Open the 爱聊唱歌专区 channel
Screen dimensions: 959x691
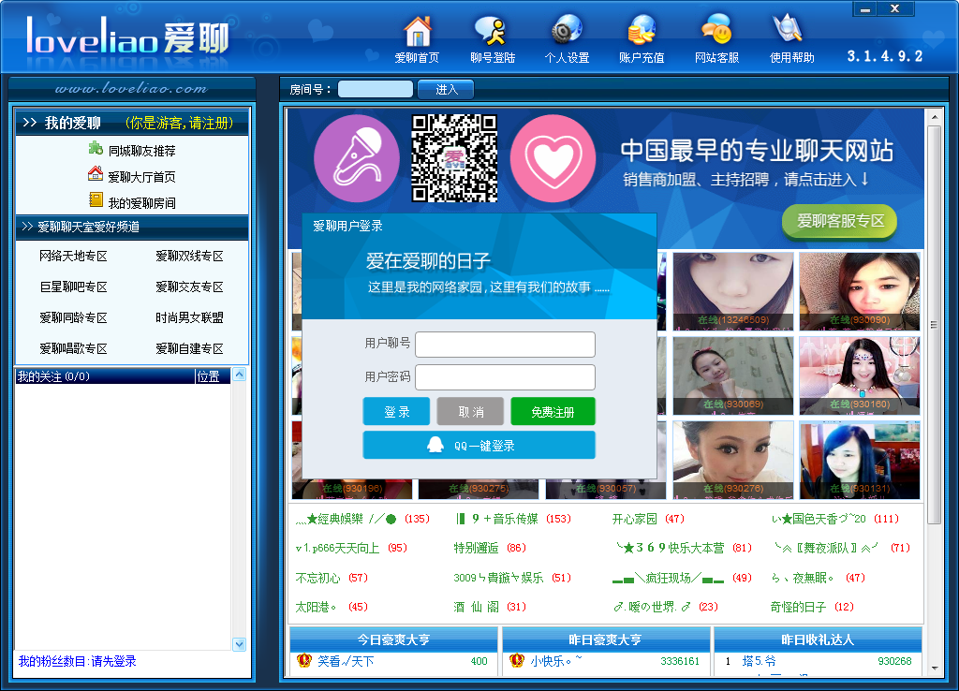tap(73, 349)
